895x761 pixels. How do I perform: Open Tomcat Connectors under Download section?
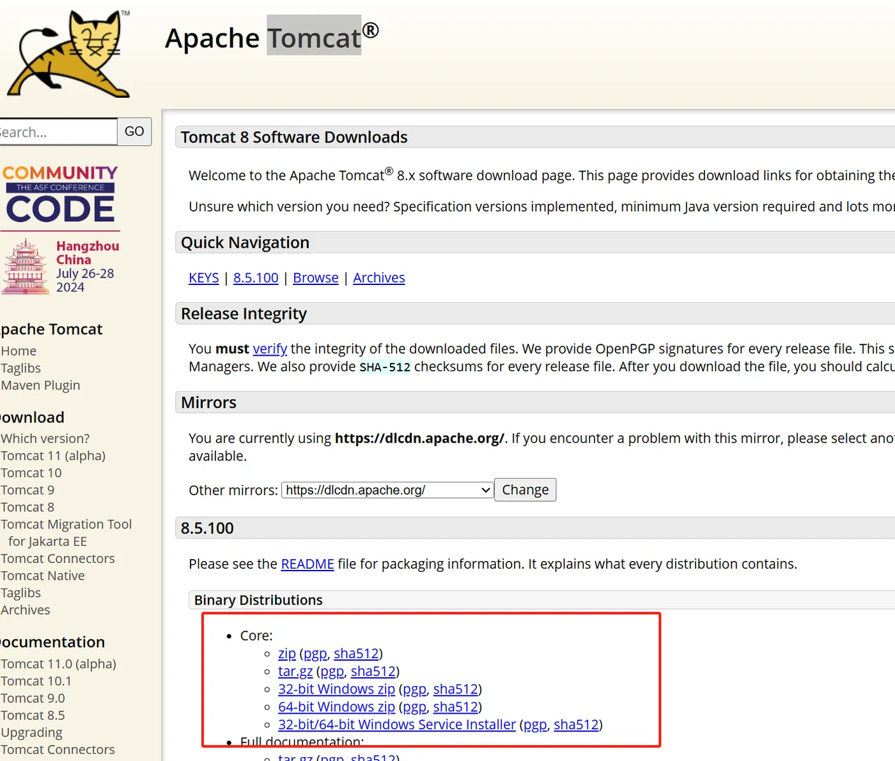pyautogui.click(x=58, y=558)
